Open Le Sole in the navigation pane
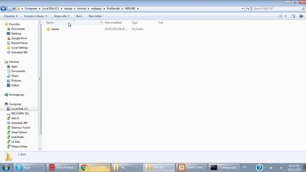This screenshot has width=306, height=172. [15, 141]
